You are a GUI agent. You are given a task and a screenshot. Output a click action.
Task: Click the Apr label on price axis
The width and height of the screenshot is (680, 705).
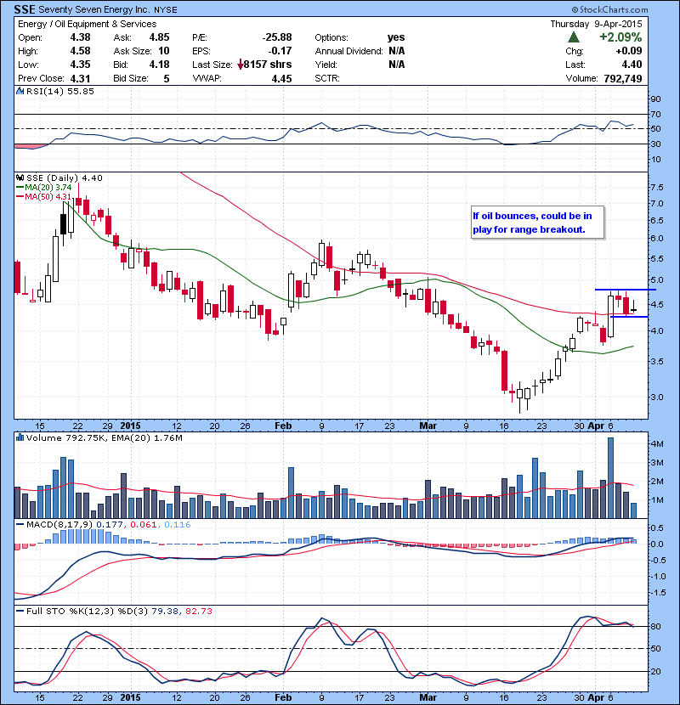[596, 426]
